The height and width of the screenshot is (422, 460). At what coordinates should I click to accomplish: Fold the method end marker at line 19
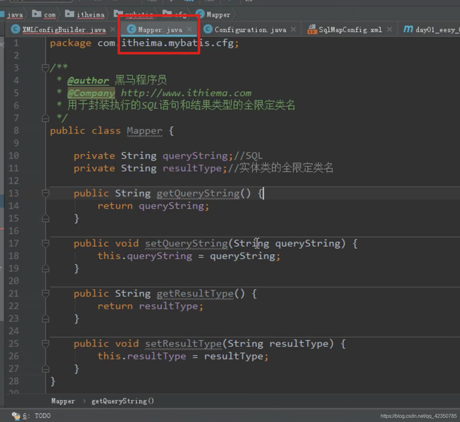[x=45, y=269]
